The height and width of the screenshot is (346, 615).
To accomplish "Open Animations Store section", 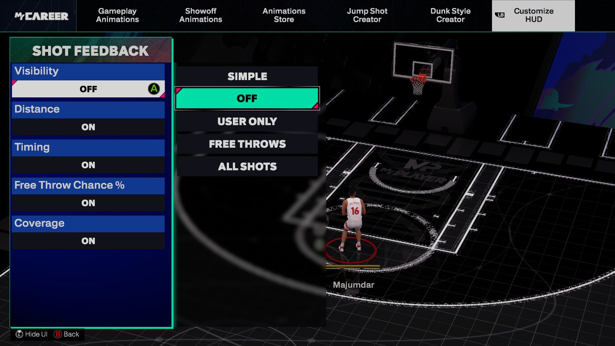I will (284, 15).
